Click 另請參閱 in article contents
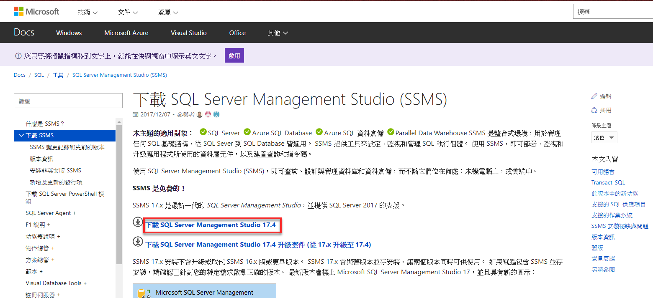This screenshot has height=298, width=653. pyautogui.click(x=603, y=270)
